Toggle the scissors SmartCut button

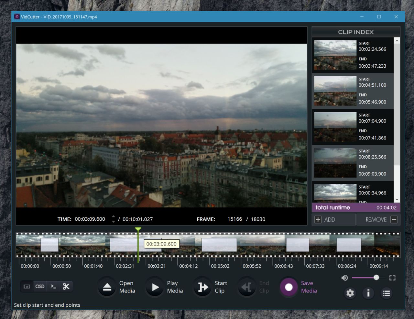click(x=66, y=286)
